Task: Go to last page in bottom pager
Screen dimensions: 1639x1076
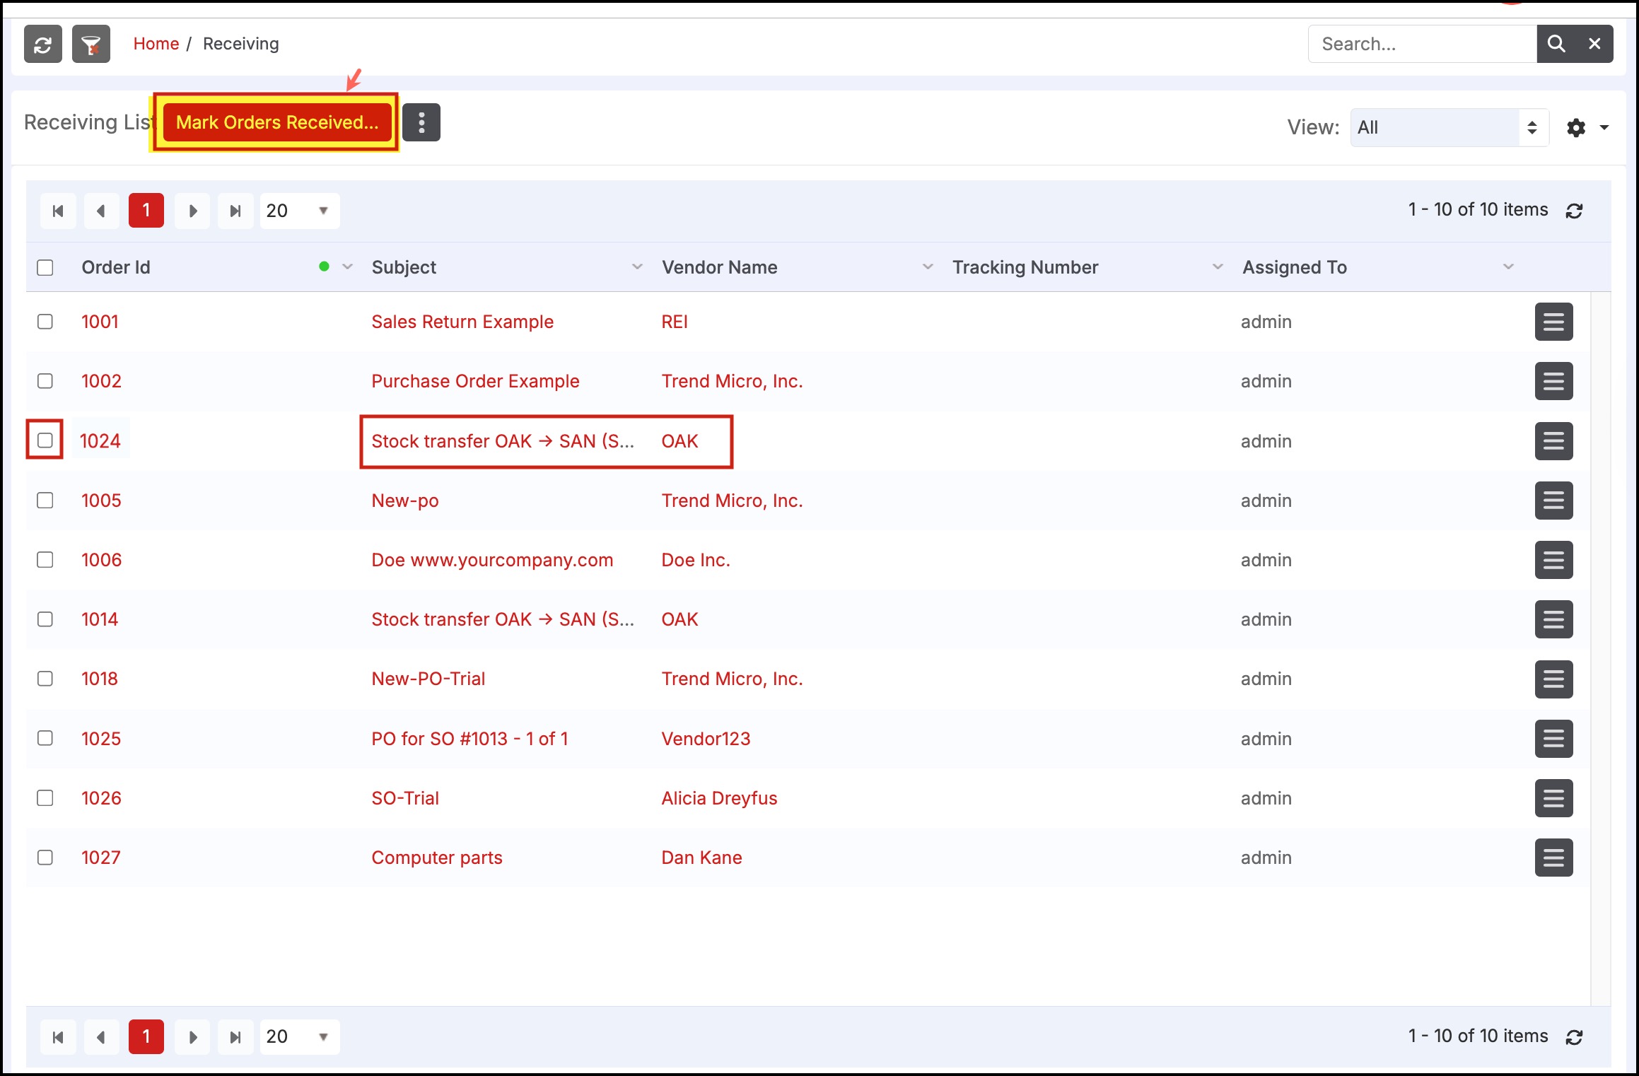Action: 235,1037
